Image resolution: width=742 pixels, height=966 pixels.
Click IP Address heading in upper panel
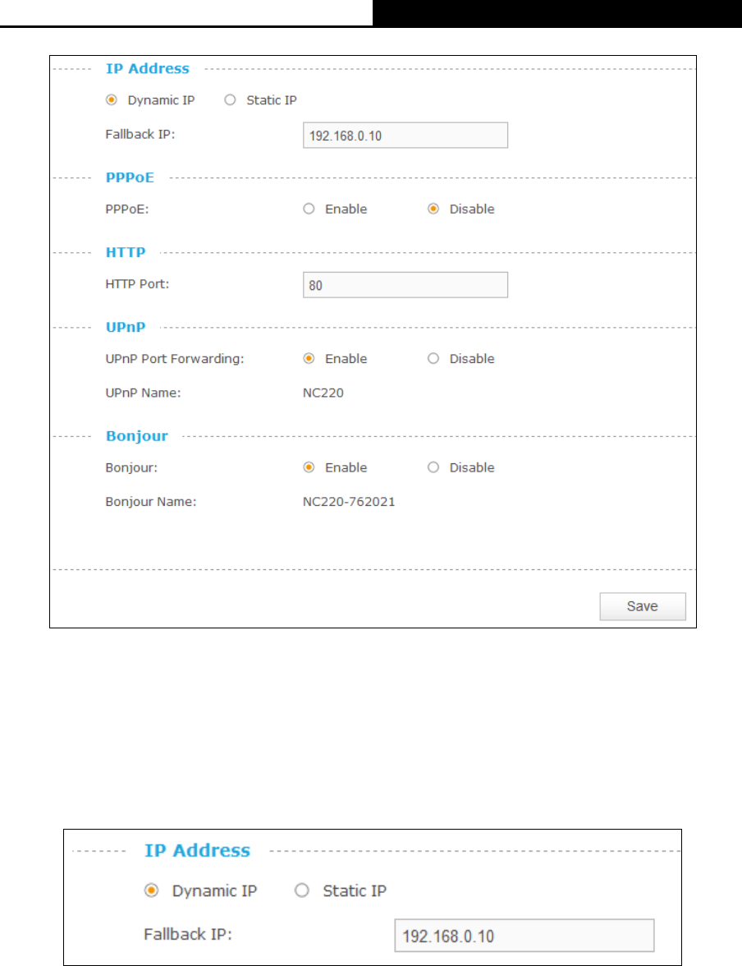pyautogui.click(x=148, y=69)
